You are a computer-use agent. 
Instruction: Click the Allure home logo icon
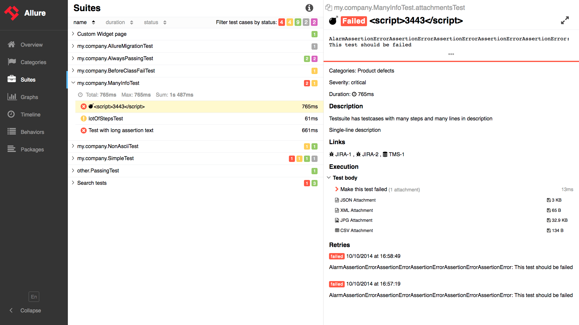pyautogui.click(x=12, y=12)
